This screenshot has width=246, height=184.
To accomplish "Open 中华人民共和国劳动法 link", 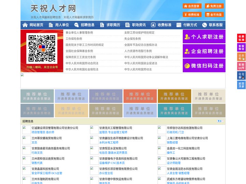I will pos(138,69).
